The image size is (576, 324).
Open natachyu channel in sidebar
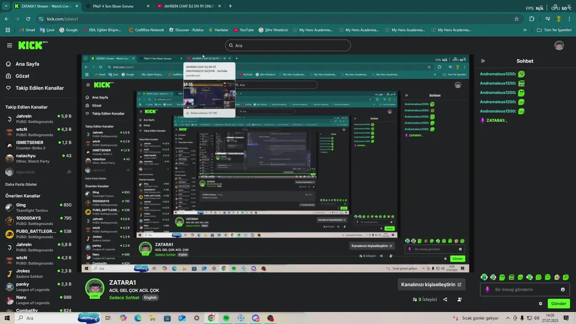[x=38, y=158]
